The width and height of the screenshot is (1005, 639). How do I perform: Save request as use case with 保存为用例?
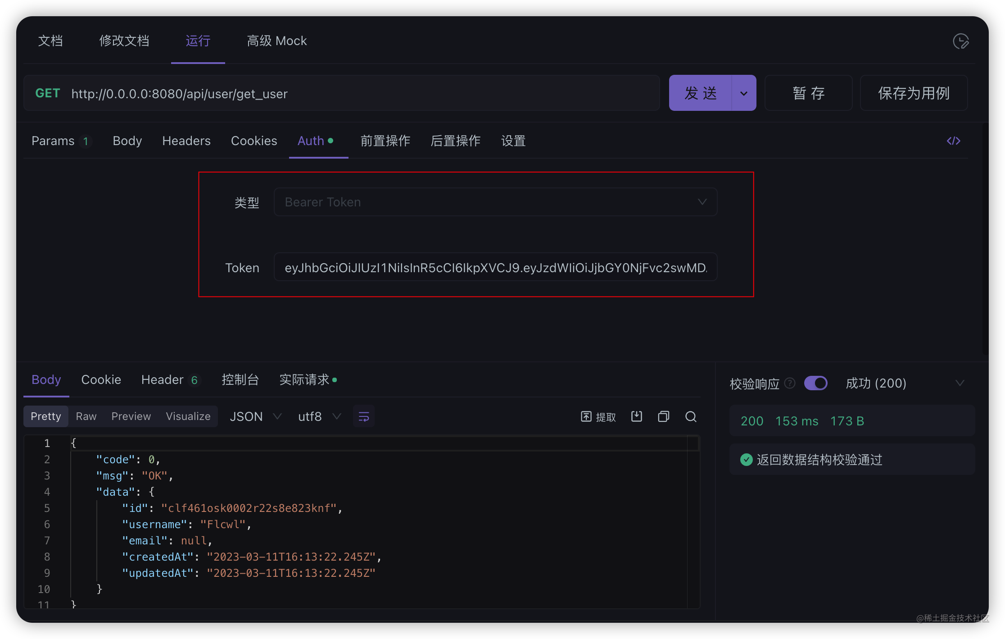tap(914, 93)
